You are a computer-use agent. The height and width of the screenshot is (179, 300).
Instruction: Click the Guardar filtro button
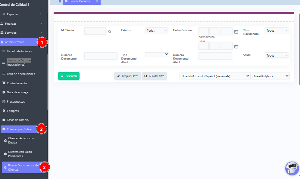154,76
